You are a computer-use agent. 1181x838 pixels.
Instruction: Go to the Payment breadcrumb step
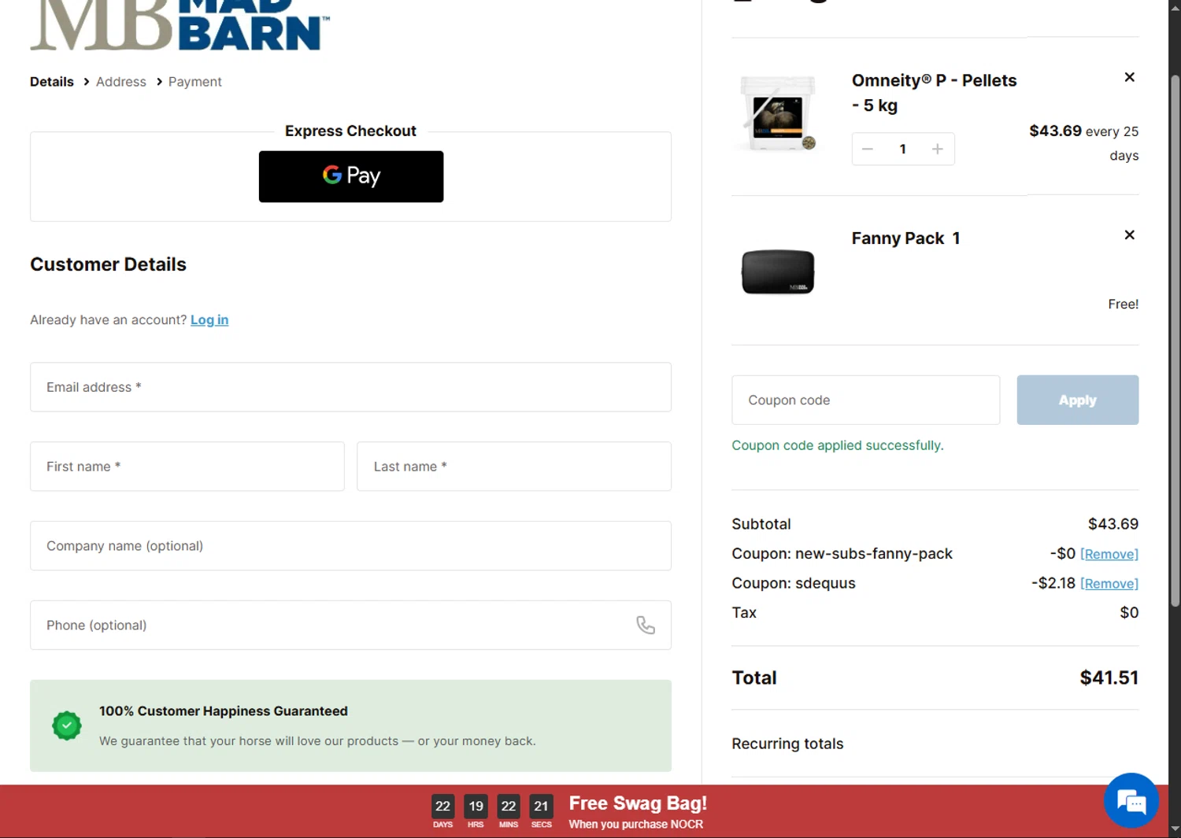point(195,82)
